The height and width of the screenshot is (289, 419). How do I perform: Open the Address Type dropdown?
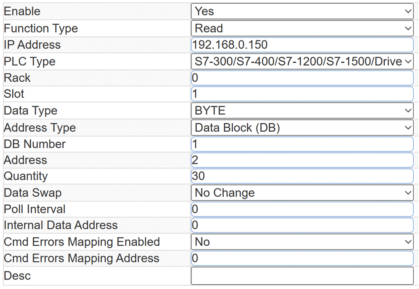302,127
